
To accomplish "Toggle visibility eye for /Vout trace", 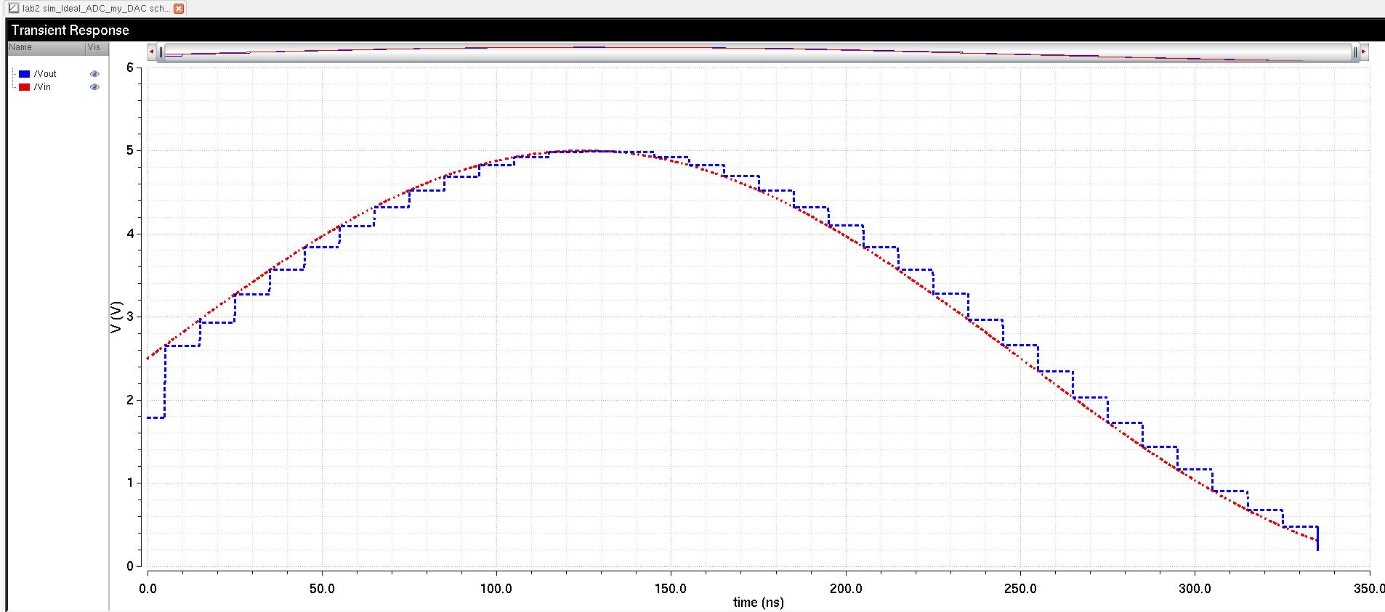I will [94, 74].
